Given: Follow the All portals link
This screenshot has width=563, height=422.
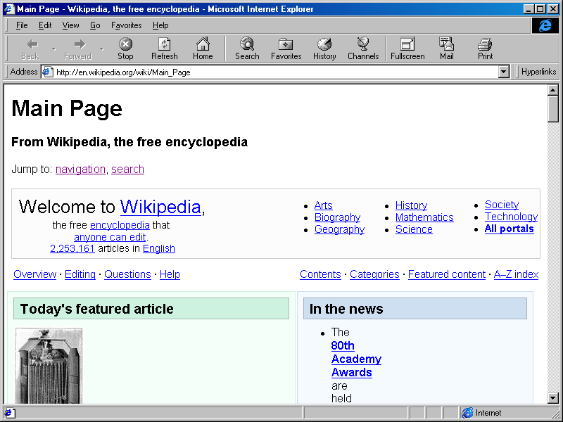Looking at the screenshot, I should tap(509, 229).
